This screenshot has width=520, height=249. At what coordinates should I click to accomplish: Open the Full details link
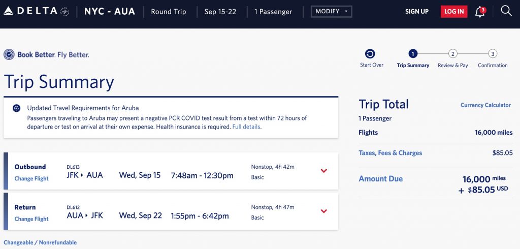click(246, 127)
